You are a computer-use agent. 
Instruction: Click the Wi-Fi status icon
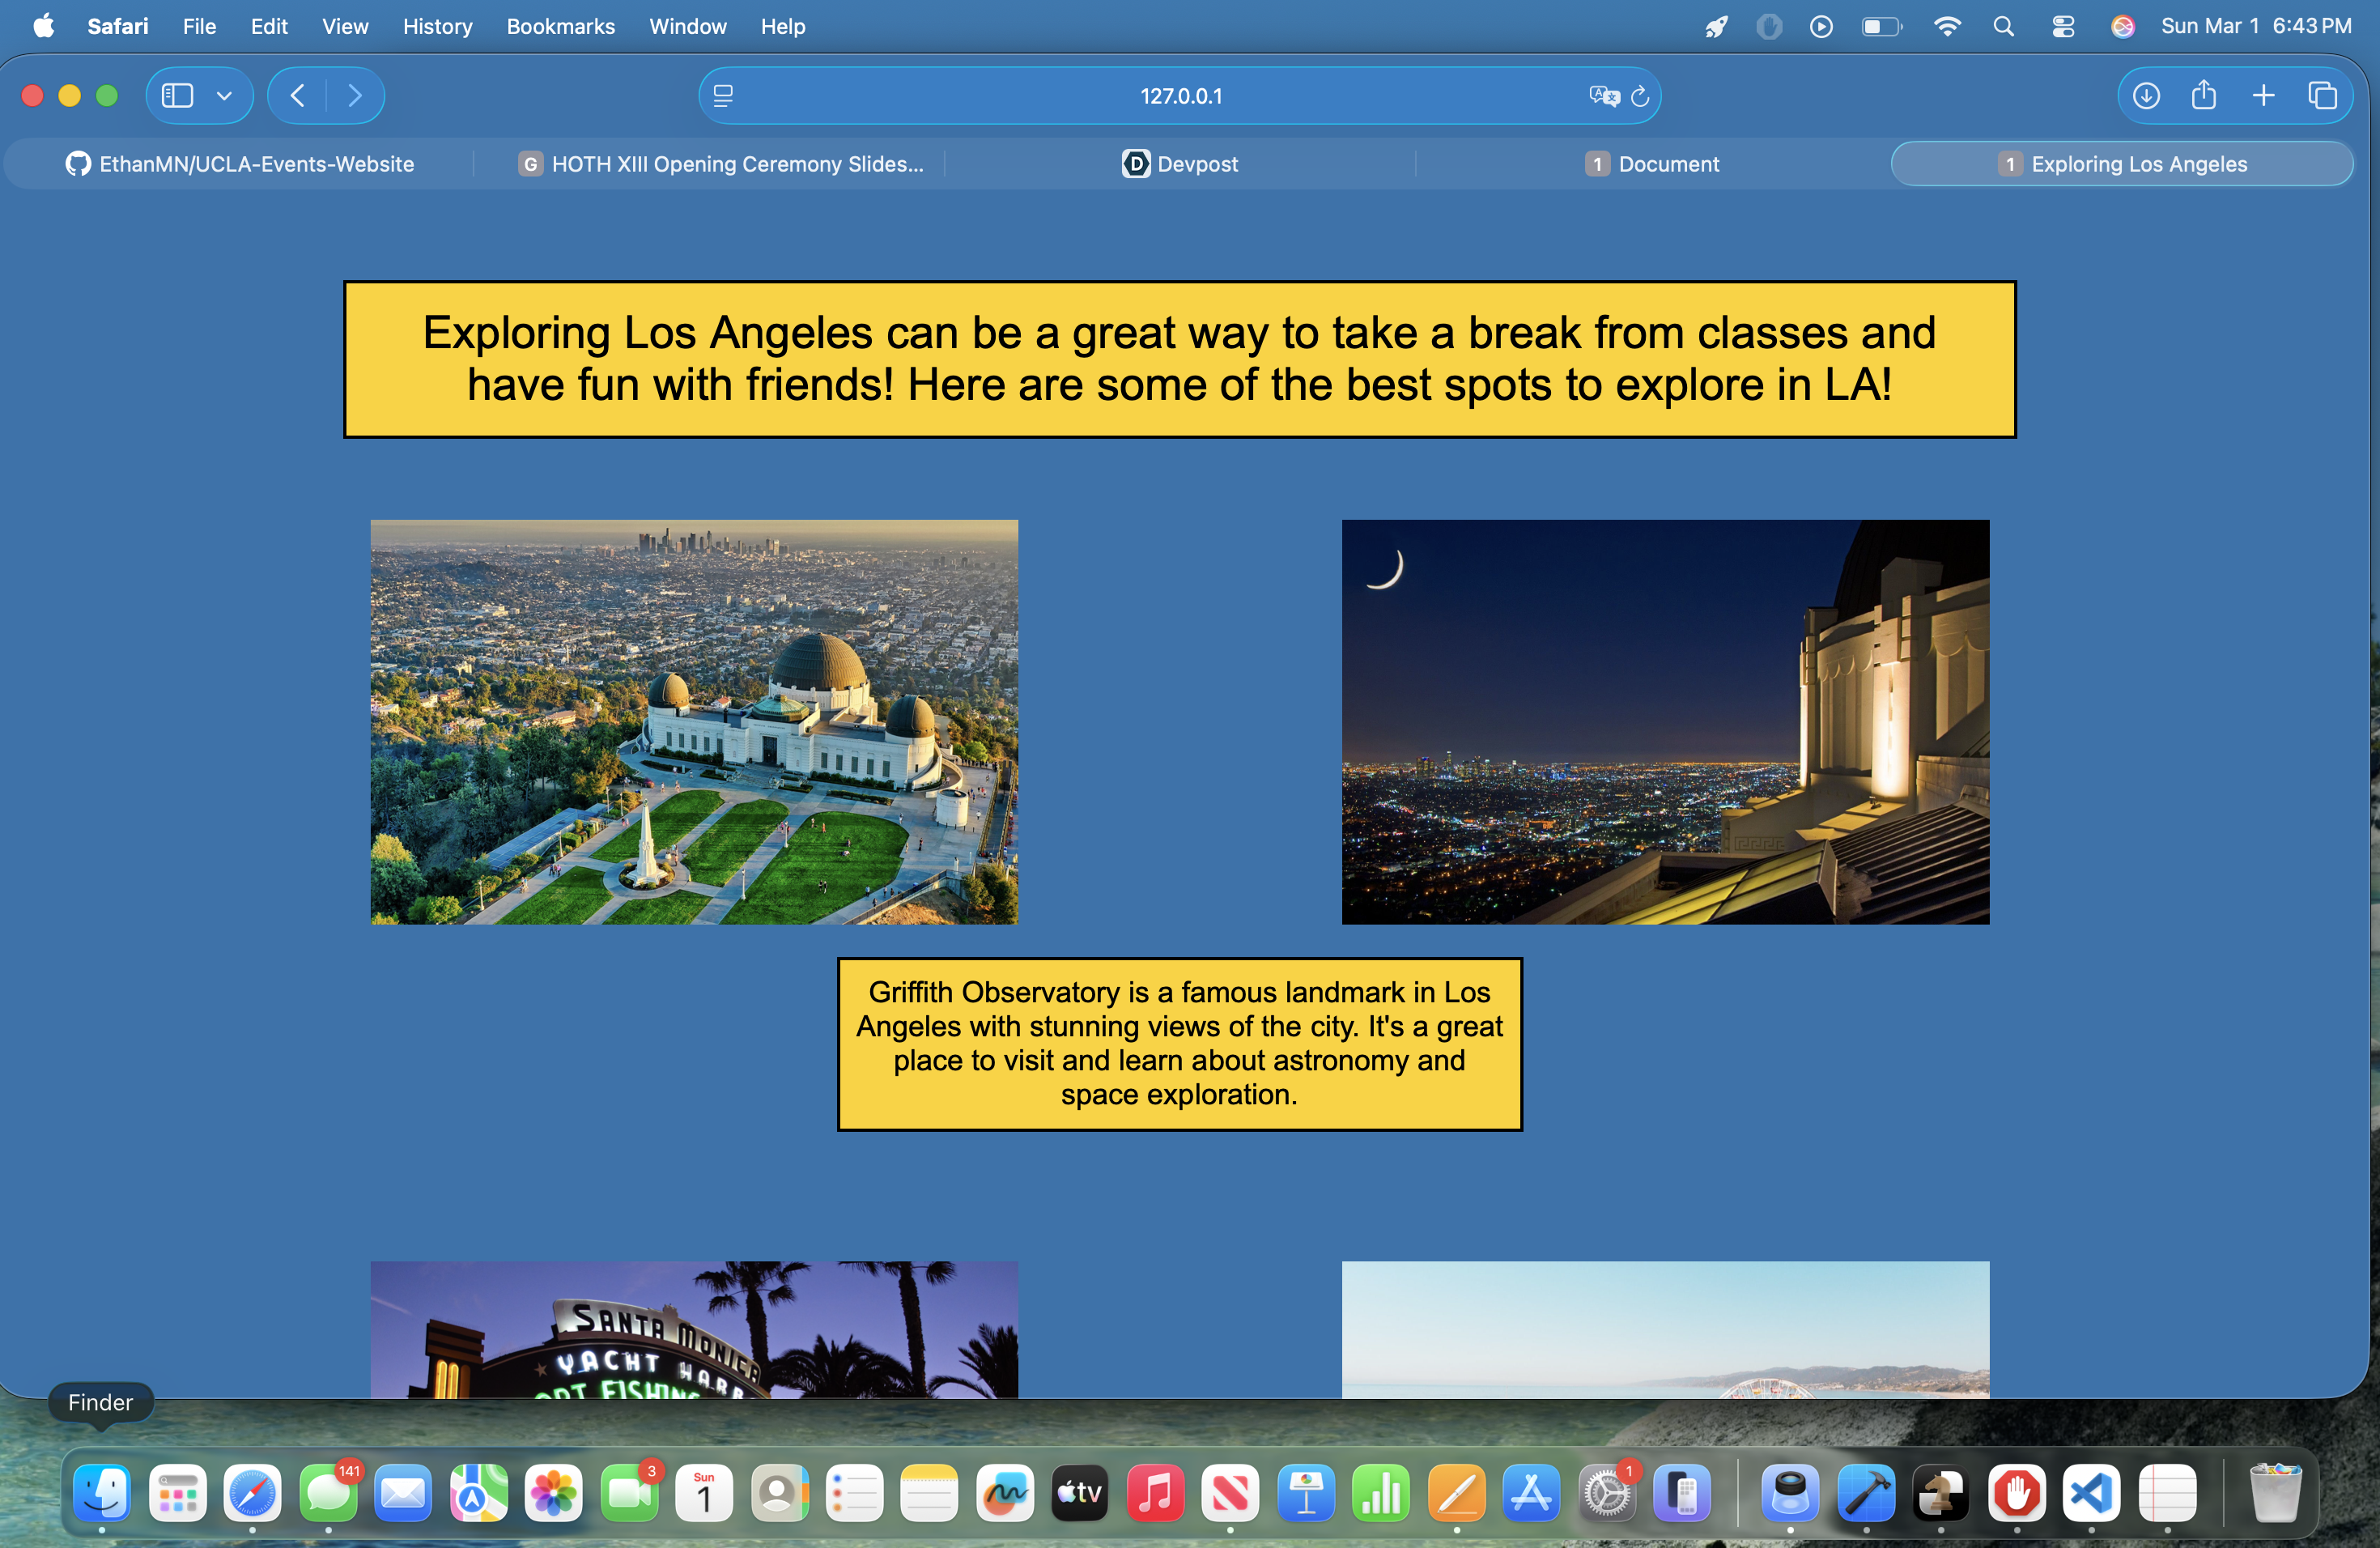pyautogui.click(x=1946, y=27)
